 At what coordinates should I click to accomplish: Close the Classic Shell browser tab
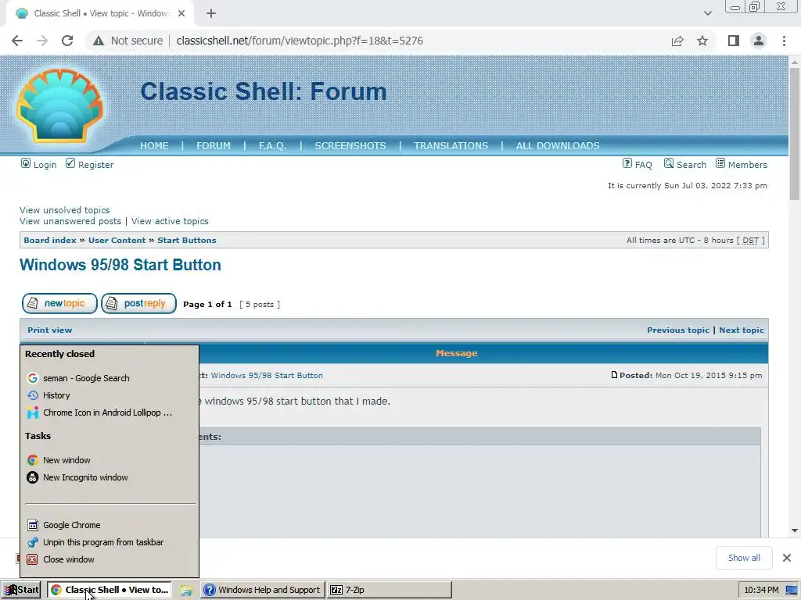(181, 14)
